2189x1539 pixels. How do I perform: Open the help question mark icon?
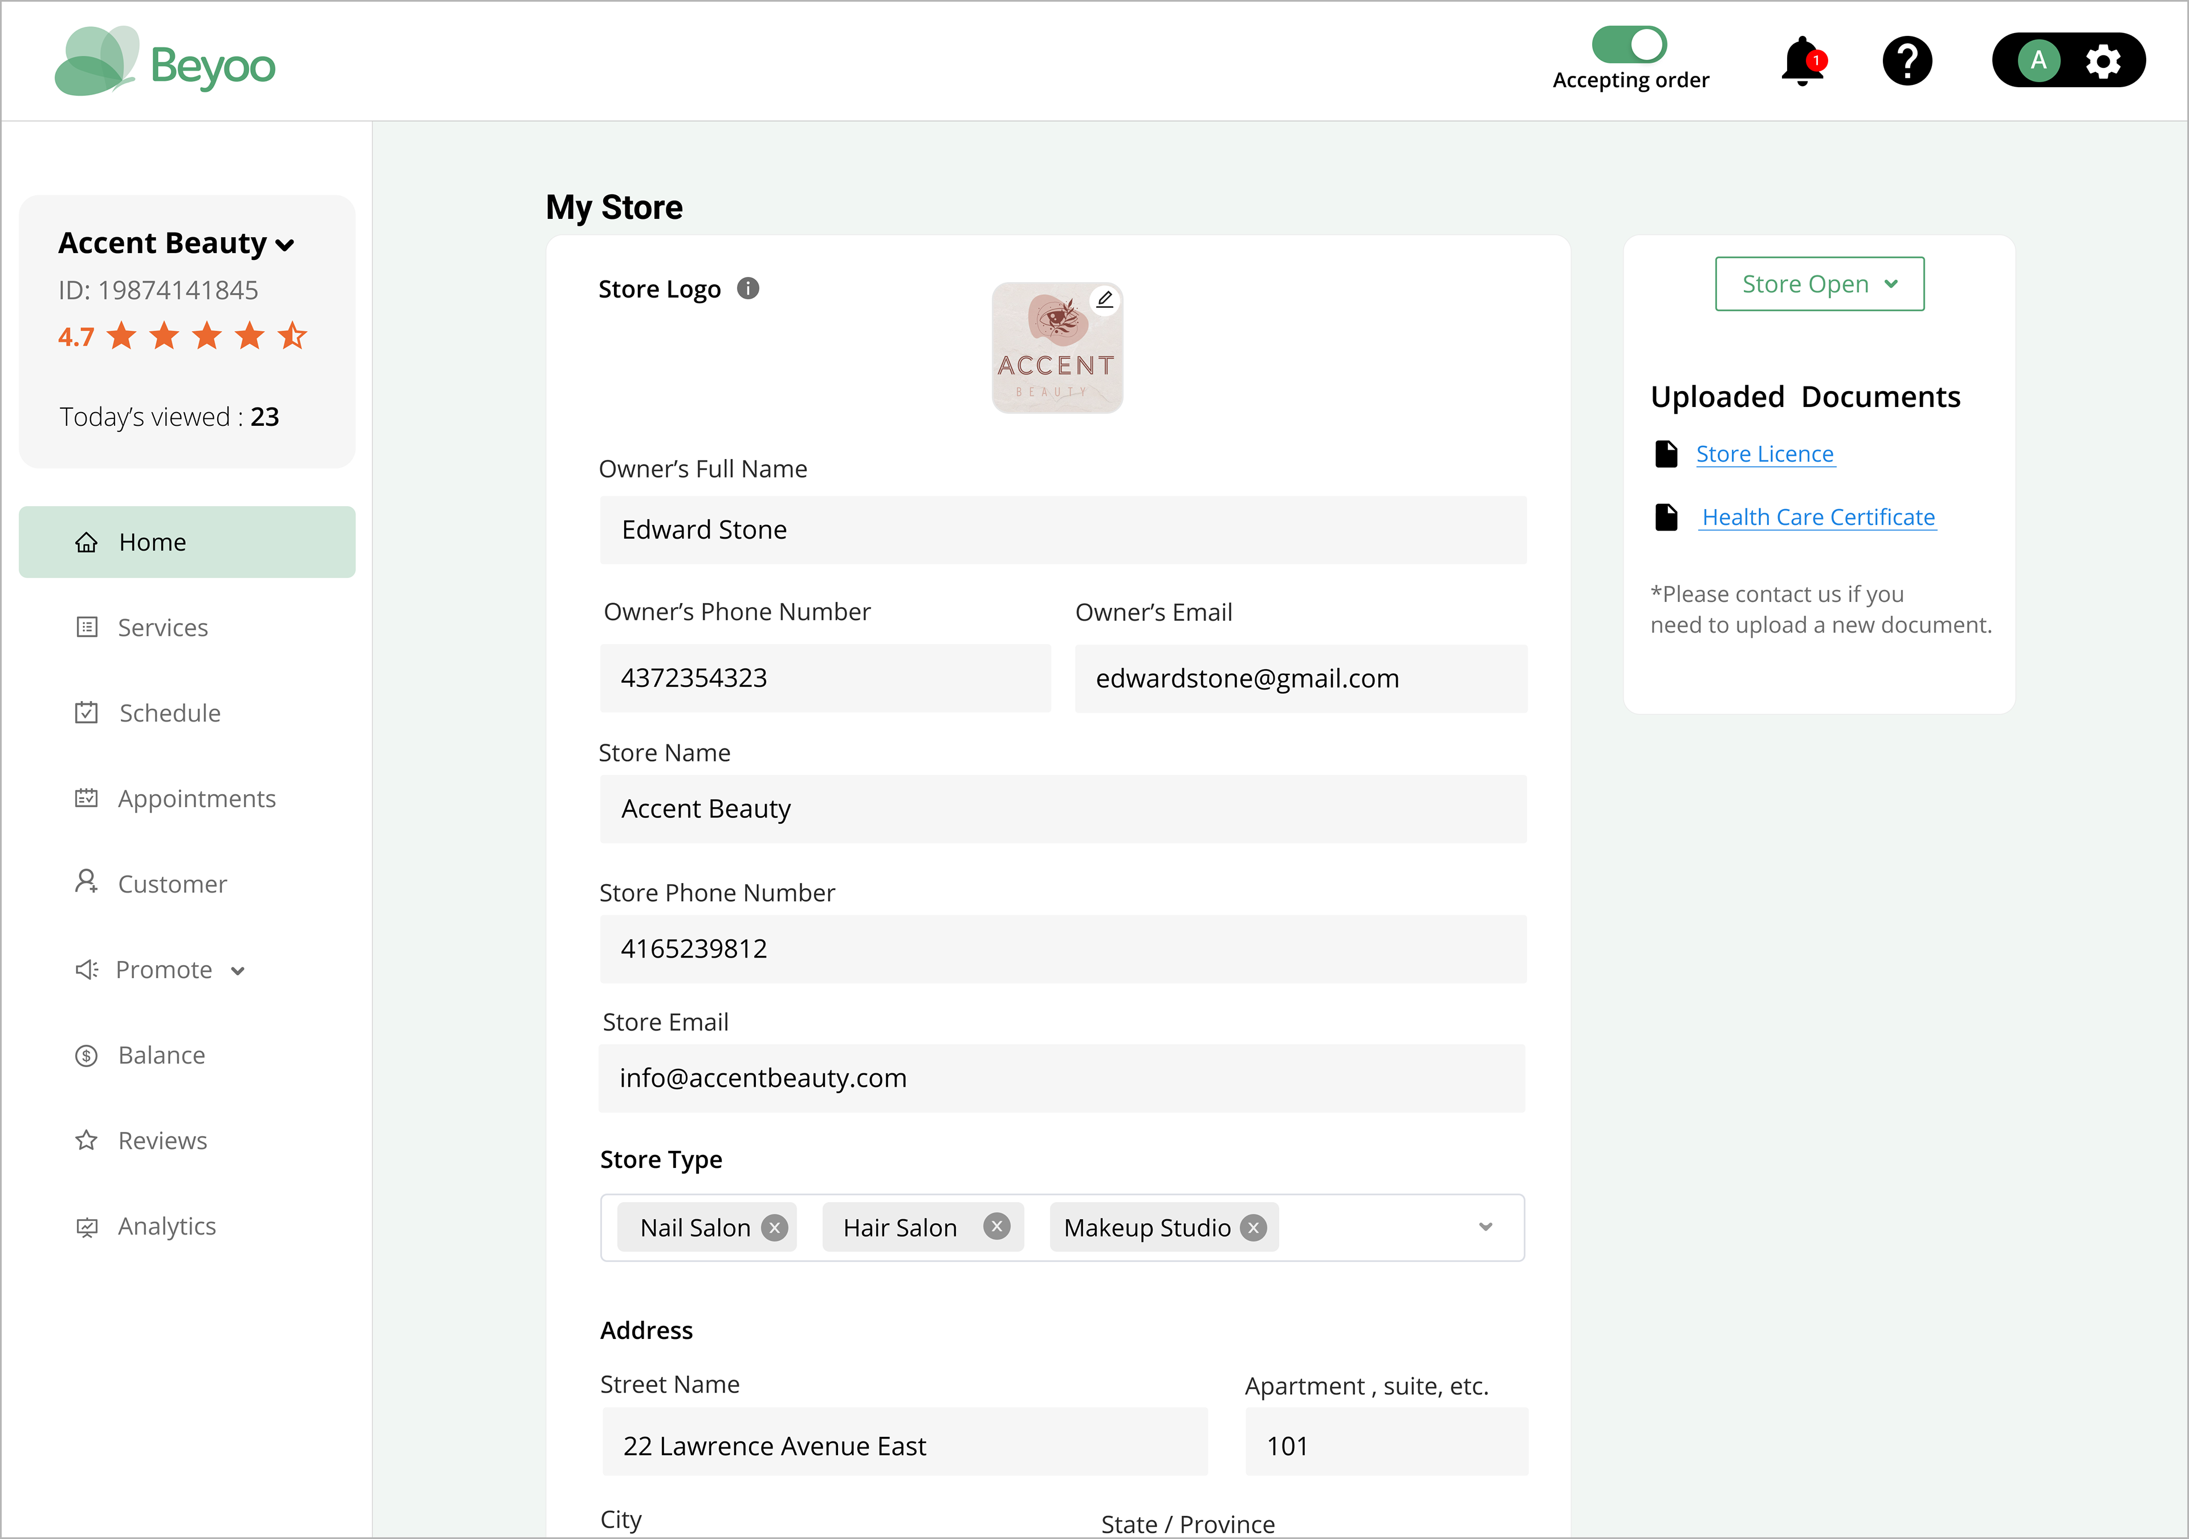(1907, 62)
